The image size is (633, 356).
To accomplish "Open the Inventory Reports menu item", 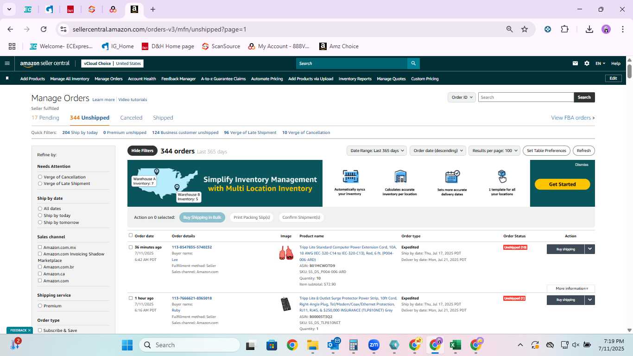I will pos(355,79).
